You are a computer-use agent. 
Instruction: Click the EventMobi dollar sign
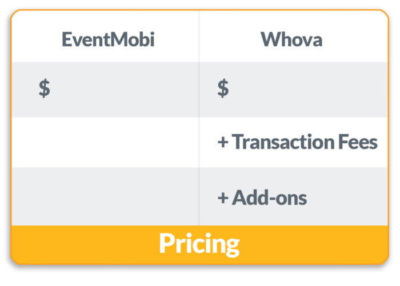point(45,88)
